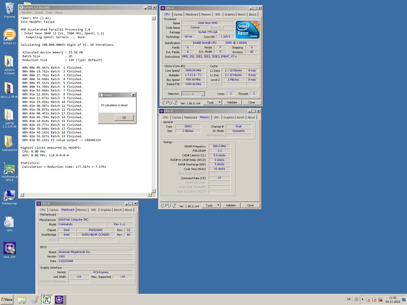Click the muted volume tray icon
This screenshot has width=407, height=305.
coord(368,300)
